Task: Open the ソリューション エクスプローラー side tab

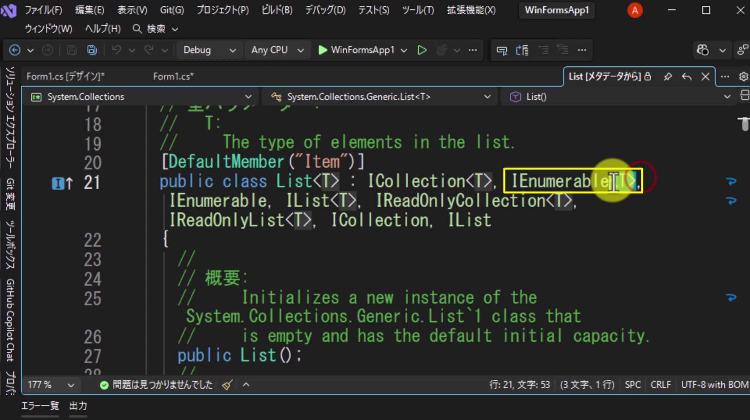Action: click(x=10, y=117)
